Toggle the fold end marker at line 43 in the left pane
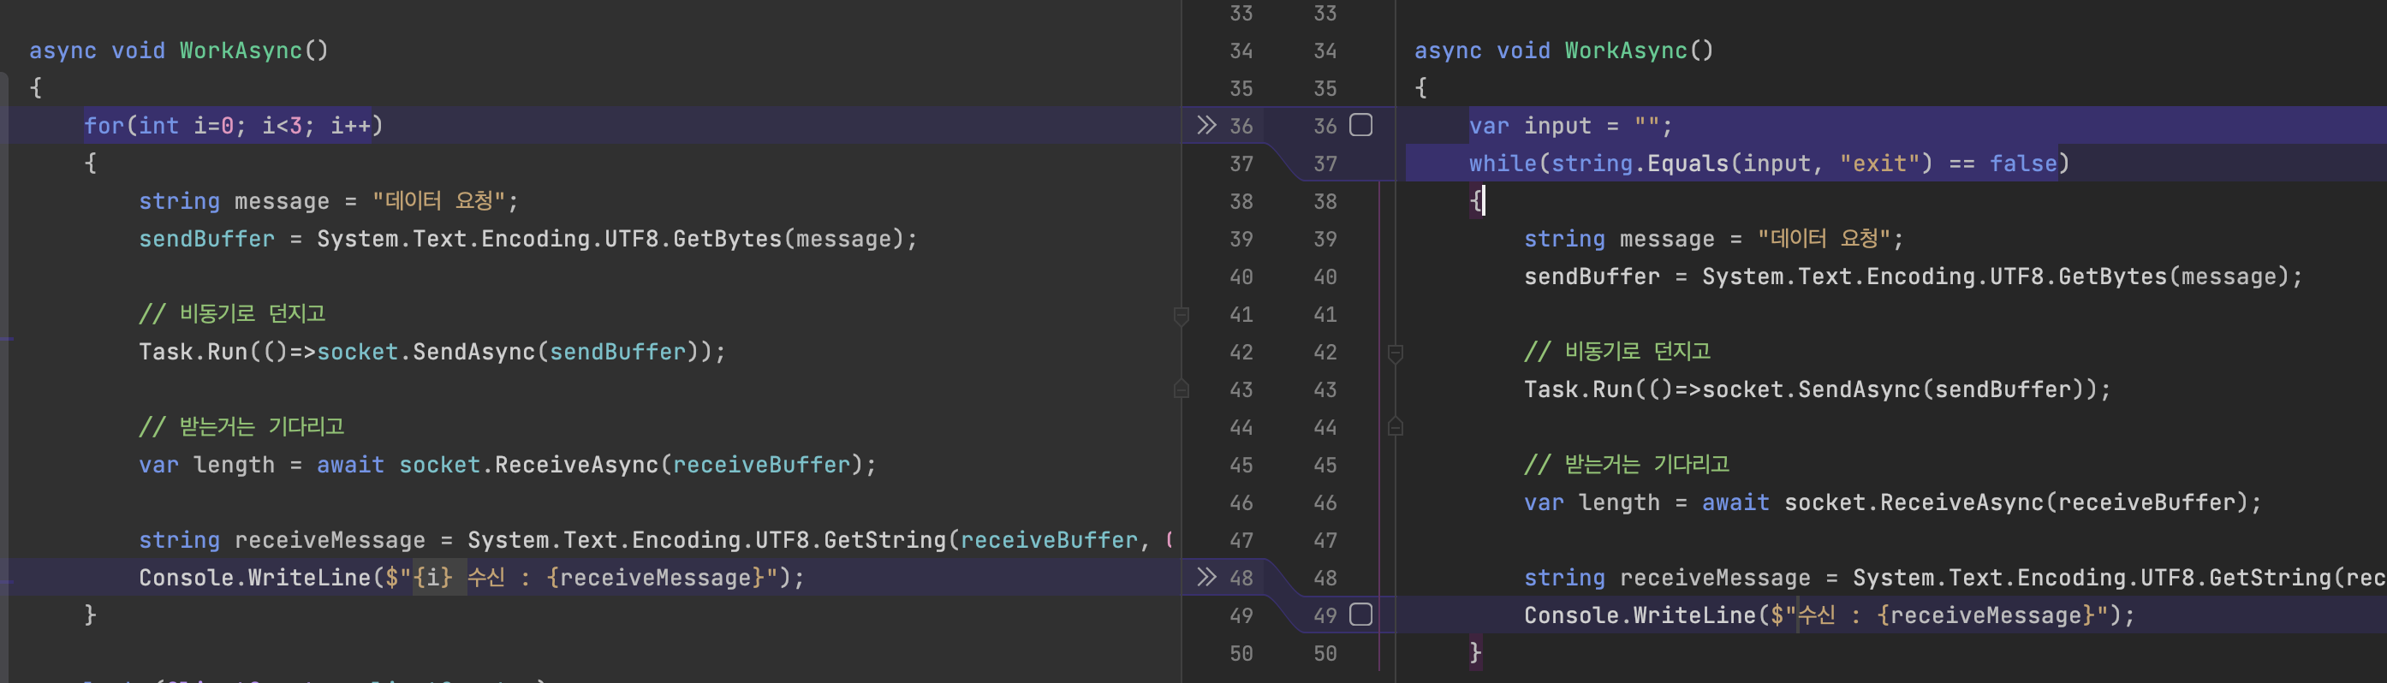 tap(1182, 389)
